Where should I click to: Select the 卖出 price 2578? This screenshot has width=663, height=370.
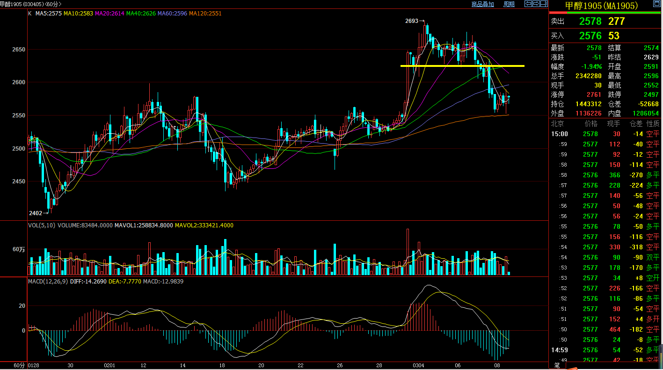click(590, 21)
